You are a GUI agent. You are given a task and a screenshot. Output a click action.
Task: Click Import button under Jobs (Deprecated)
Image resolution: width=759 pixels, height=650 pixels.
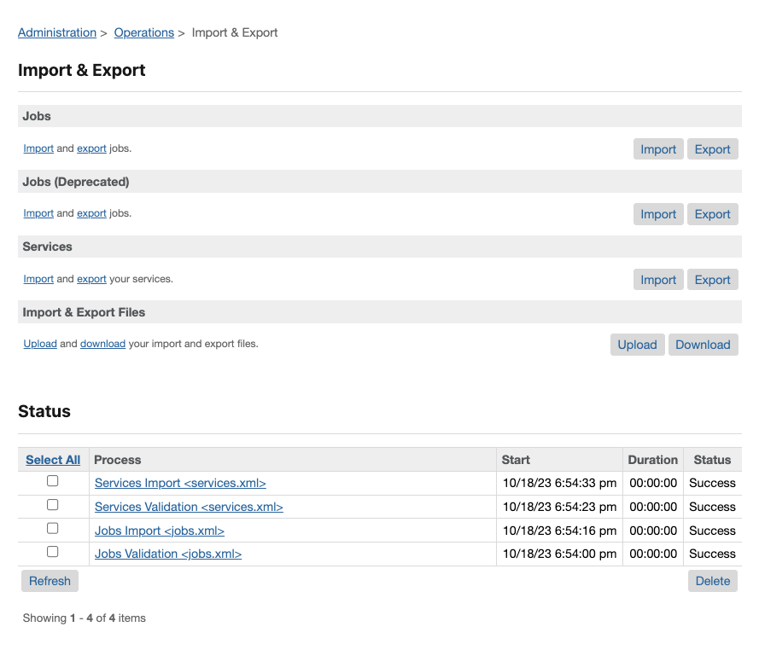(658, 214)
